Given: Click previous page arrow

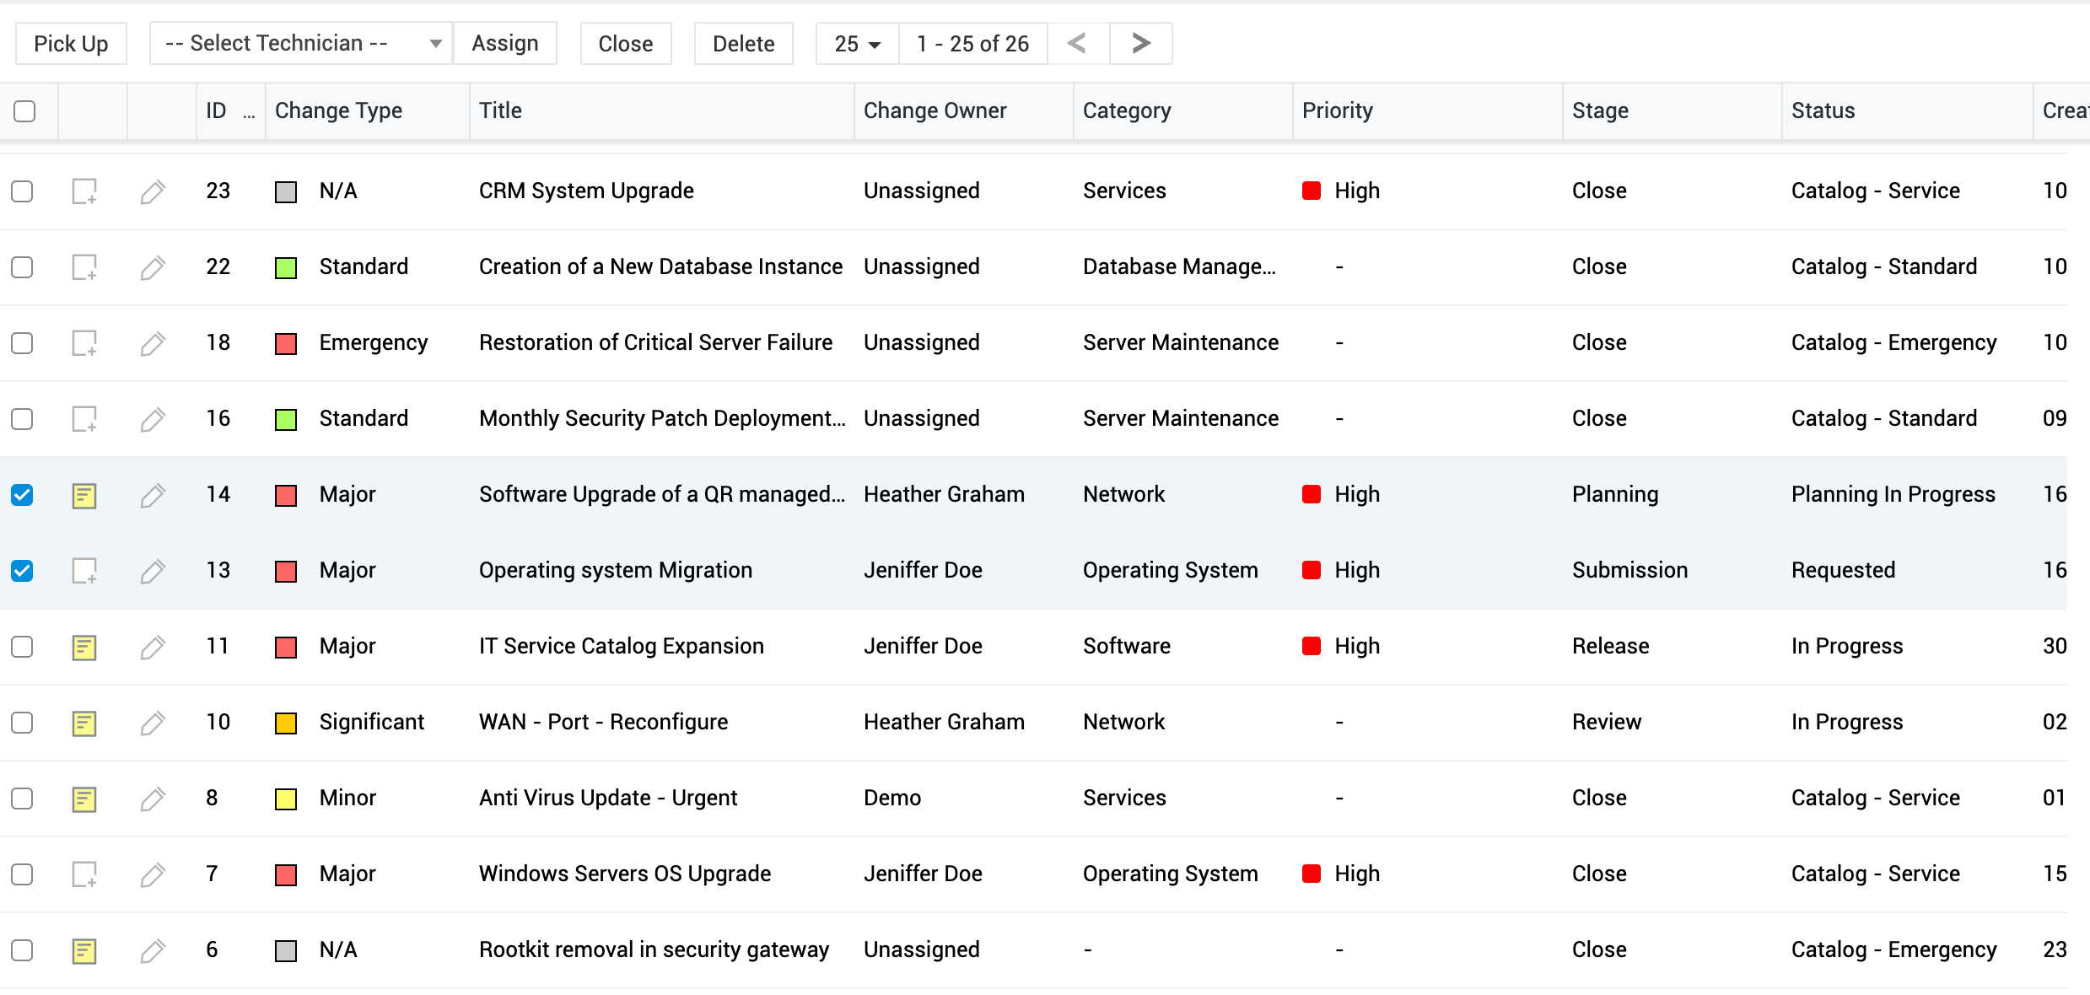Looking at the screenshot, I should 1077,43.
